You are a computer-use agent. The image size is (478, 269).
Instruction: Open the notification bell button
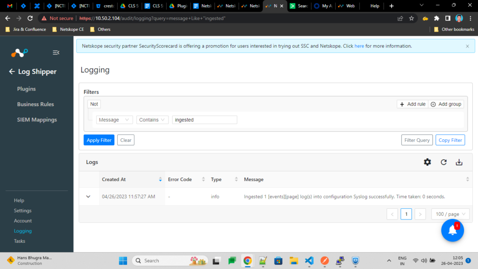452,230
